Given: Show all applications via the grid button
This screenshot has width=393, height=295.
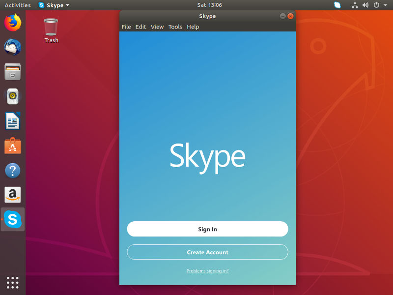Looking at the screenshot, I should click(x=12, y=283).
